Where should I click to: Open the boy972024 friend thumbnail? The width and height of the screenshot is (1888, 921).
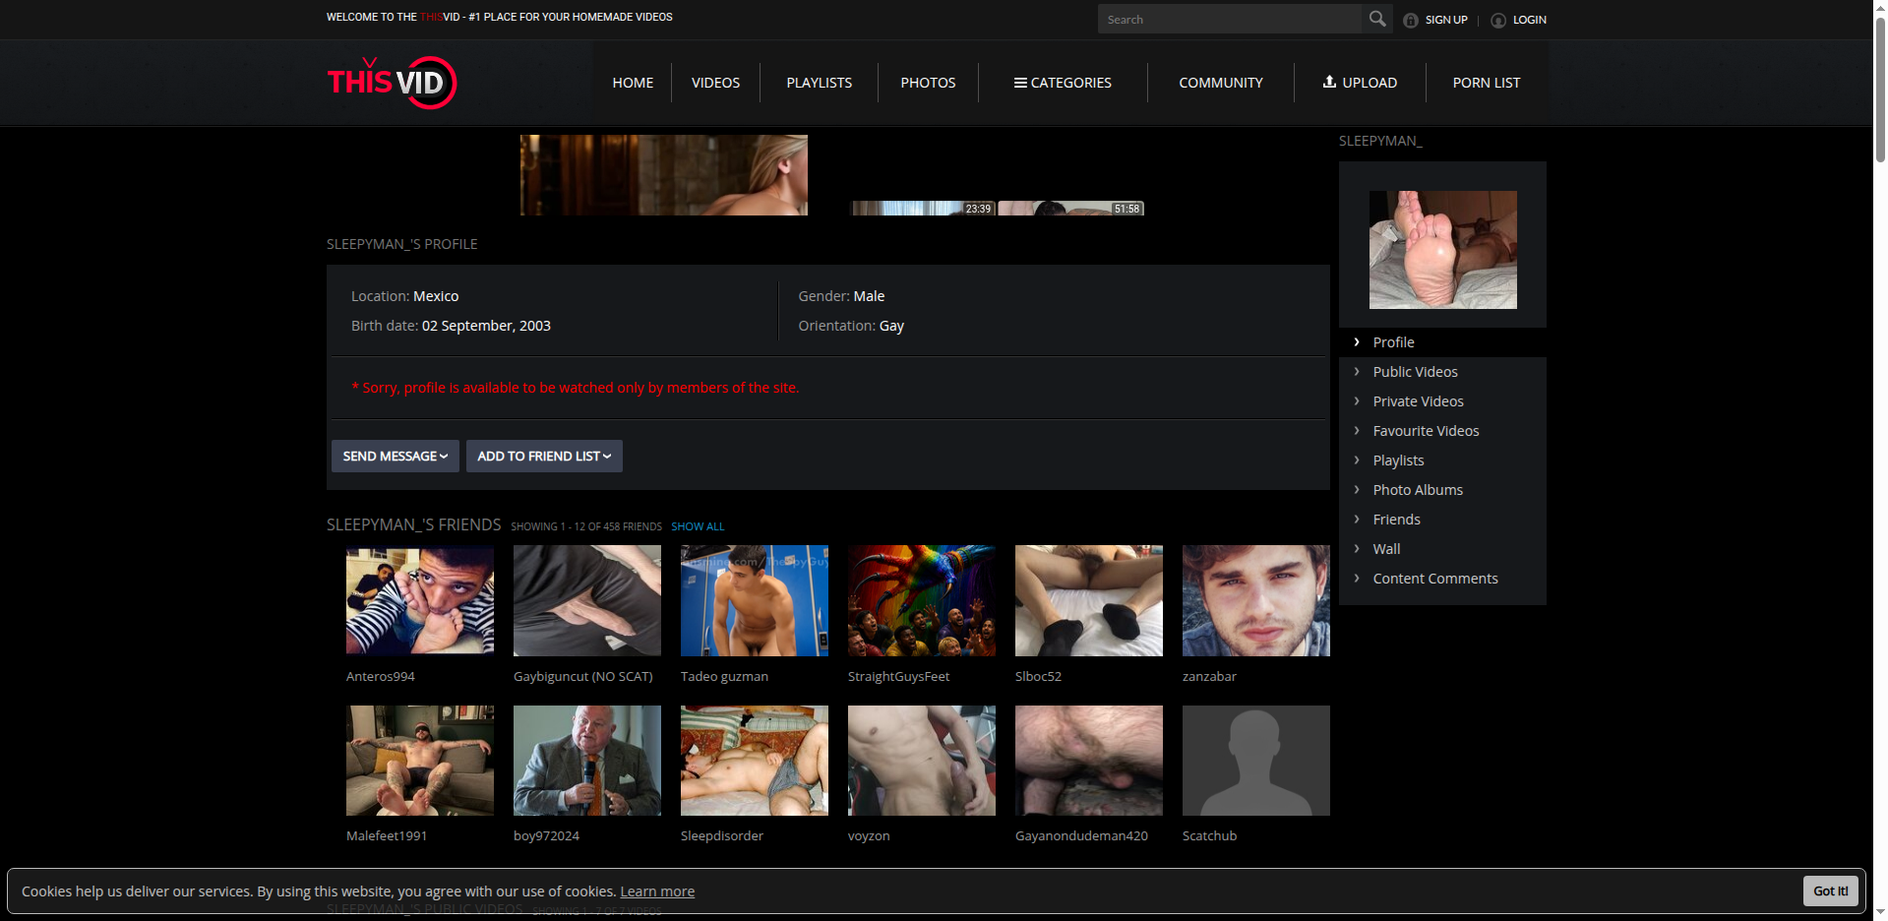pos(587,761)
